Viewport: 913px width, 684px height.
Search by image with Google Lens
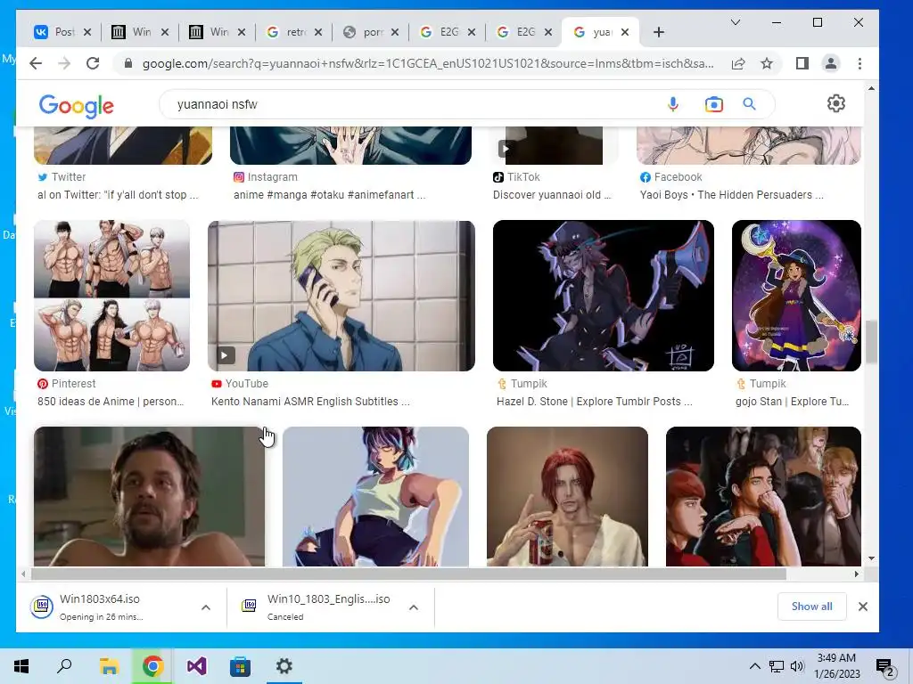pyautogui.click(x=714, y=104)
